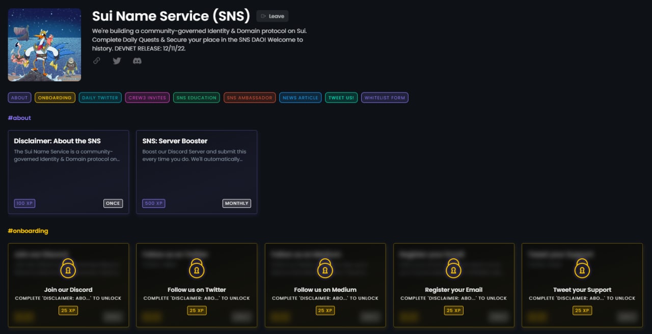Open the website link icon
652x334 pixels.
click(97, 61)
